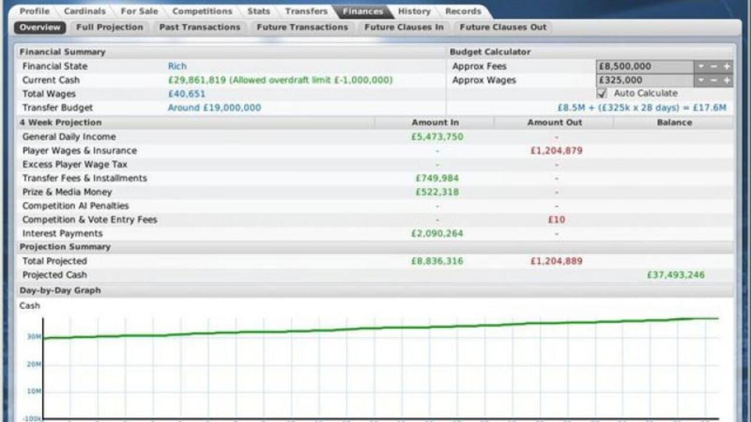The width and height of the screenshot is (751, 422).
Task: Show Future Clauses In
Action: point(404,27)
